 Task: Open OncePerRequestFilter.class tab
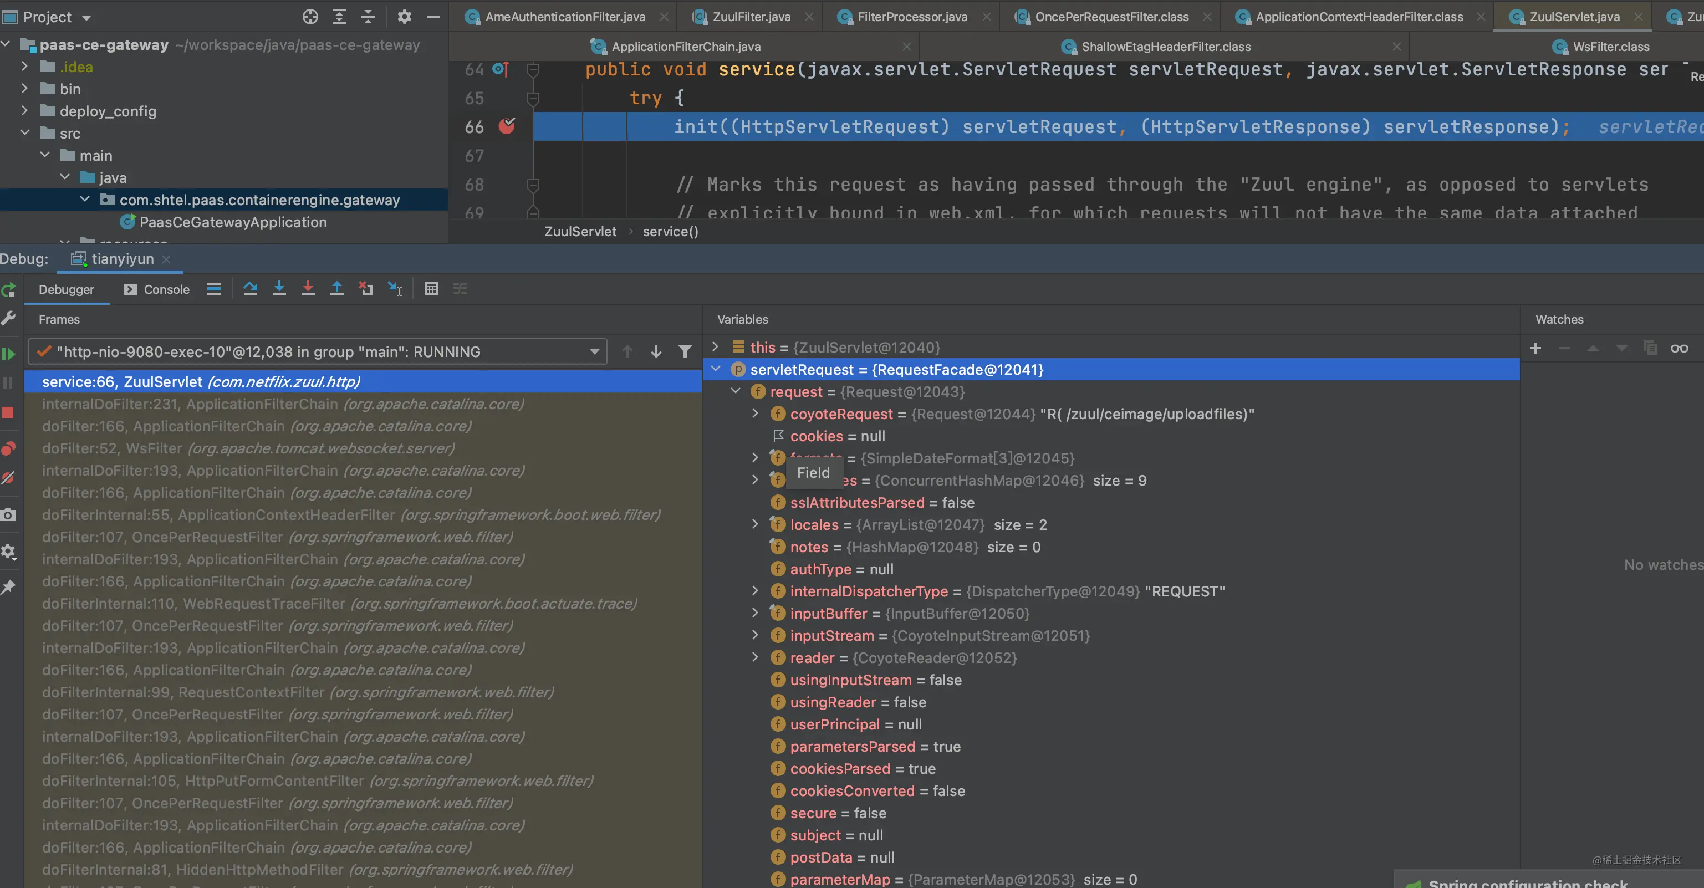pos(1111,17)
